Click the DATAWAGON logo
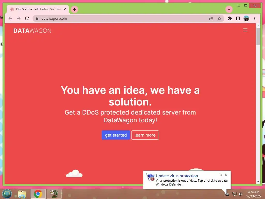This screenshot has width=265, height=199. 32,31
